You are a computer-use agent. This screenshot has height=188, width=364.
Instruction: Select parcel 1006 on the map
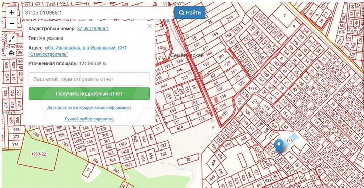[78, 140]
